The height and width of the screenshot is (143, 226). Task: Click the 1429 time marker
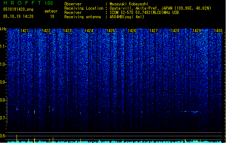(197, 31)
